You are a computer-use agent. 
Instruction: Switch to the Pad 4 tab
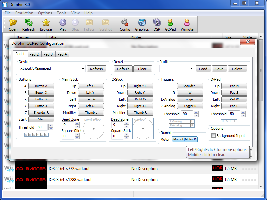click(x=62, y=54)
